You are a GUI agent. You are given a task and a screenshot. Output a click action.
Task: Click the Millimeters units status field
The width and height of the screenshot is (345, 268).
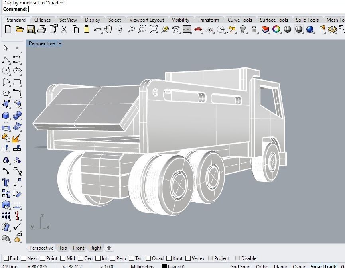pos(142,266)
